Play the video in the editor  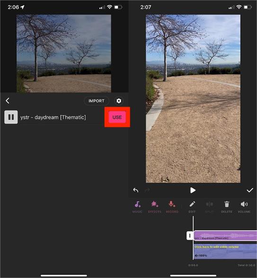click(x=193, y=190)
